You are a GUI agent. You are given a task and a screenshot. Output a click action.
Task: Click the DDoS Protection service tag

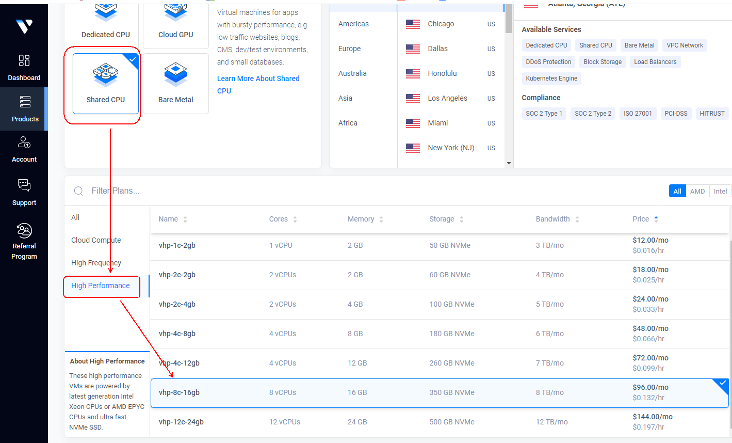pos(548,62)
